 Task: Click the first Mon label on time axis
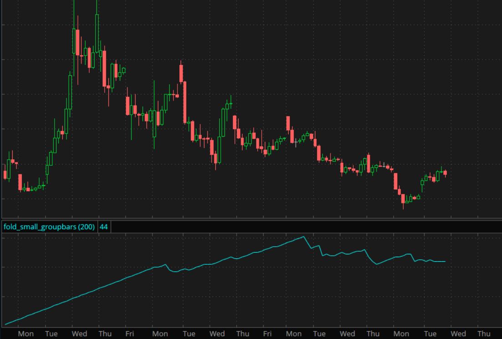25,334
